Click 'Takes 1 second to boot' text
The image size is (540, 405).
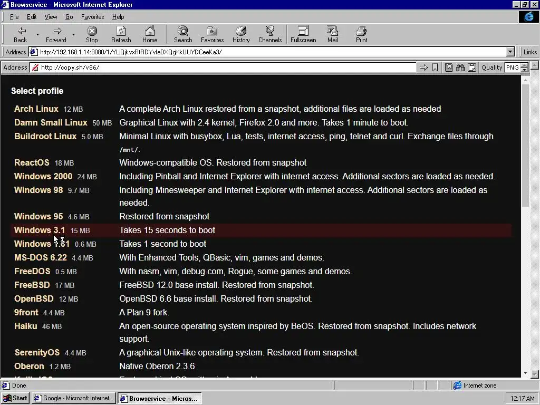(x=162, y=244)
